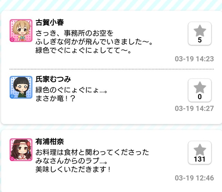Image resolution: width=222 pixels, height=192 pixels.
Task: Select the name 古賀小春
Action: click(50, 23)
